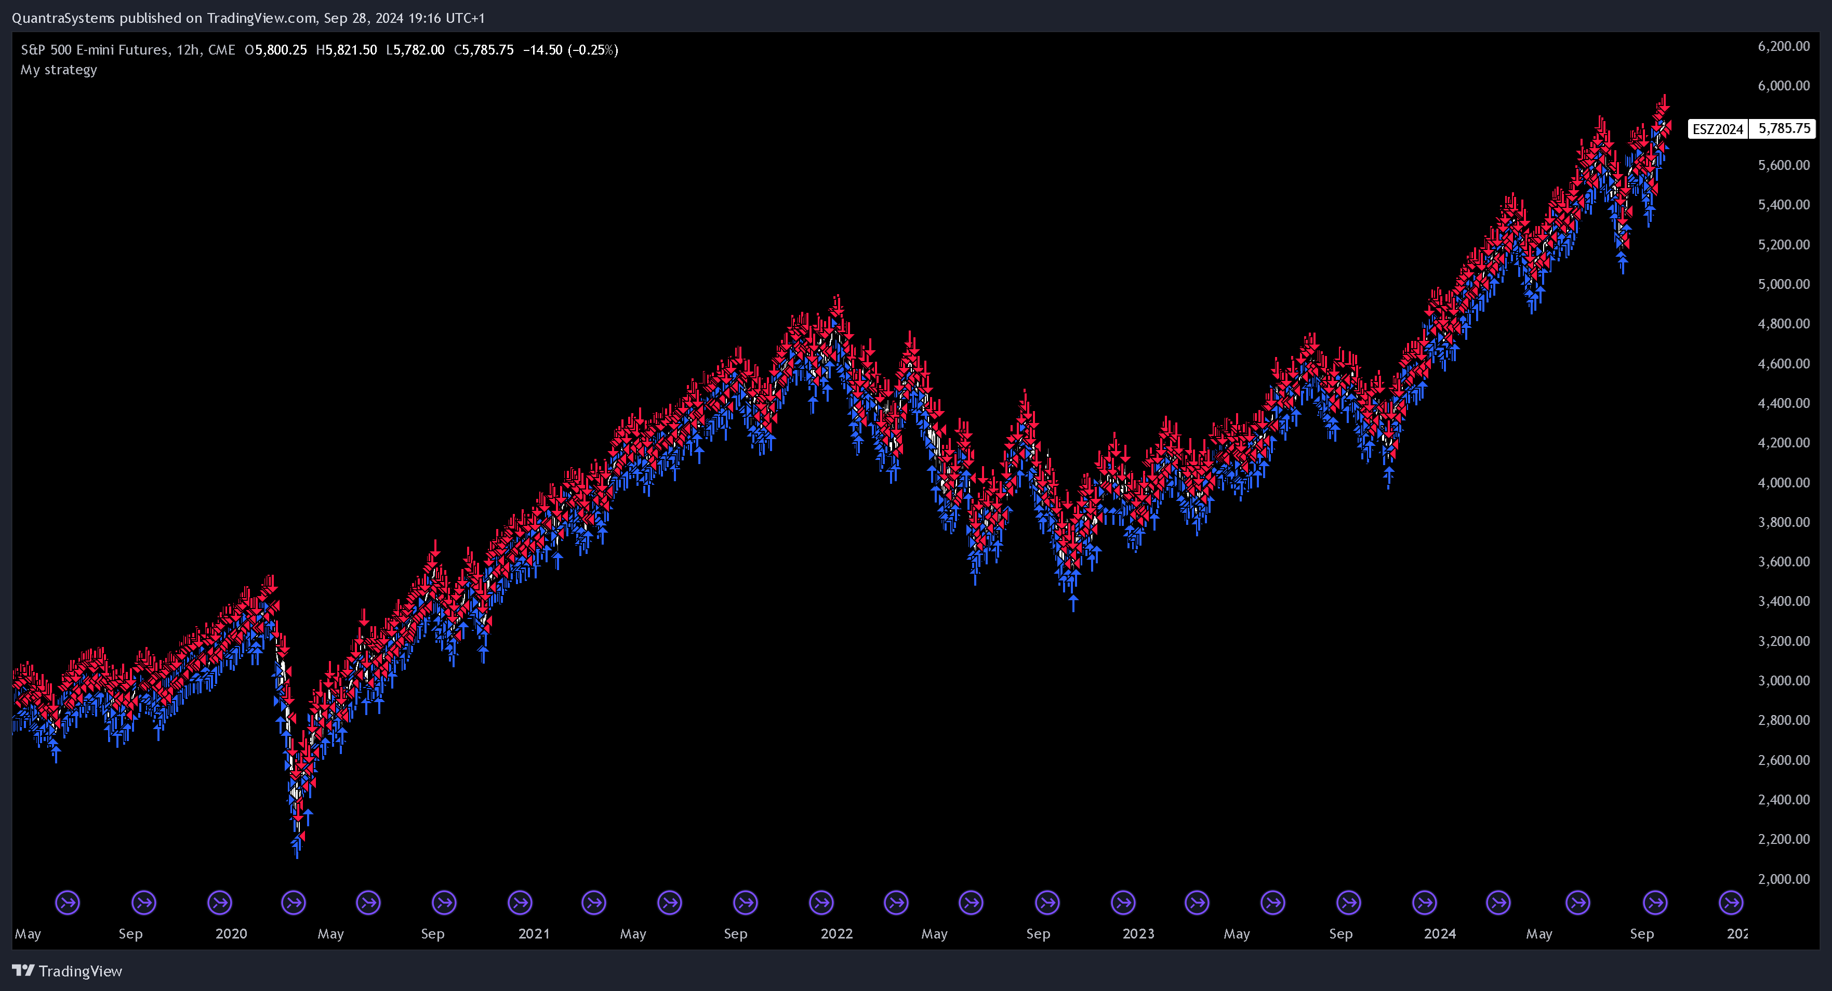Click the rollover marker just before the 2023 label
The width and height of the screenshot is (1832, 991).
[x=1124, y=903]
